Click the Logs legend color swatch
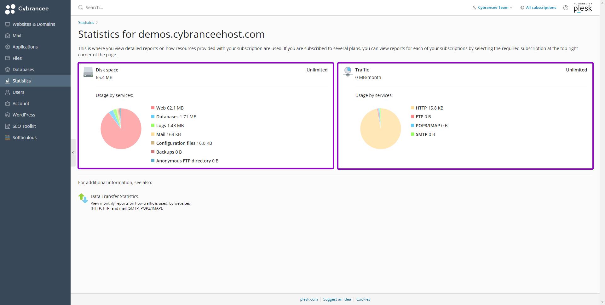The height and width of the screenshot is (305, 605). point(153,125)
